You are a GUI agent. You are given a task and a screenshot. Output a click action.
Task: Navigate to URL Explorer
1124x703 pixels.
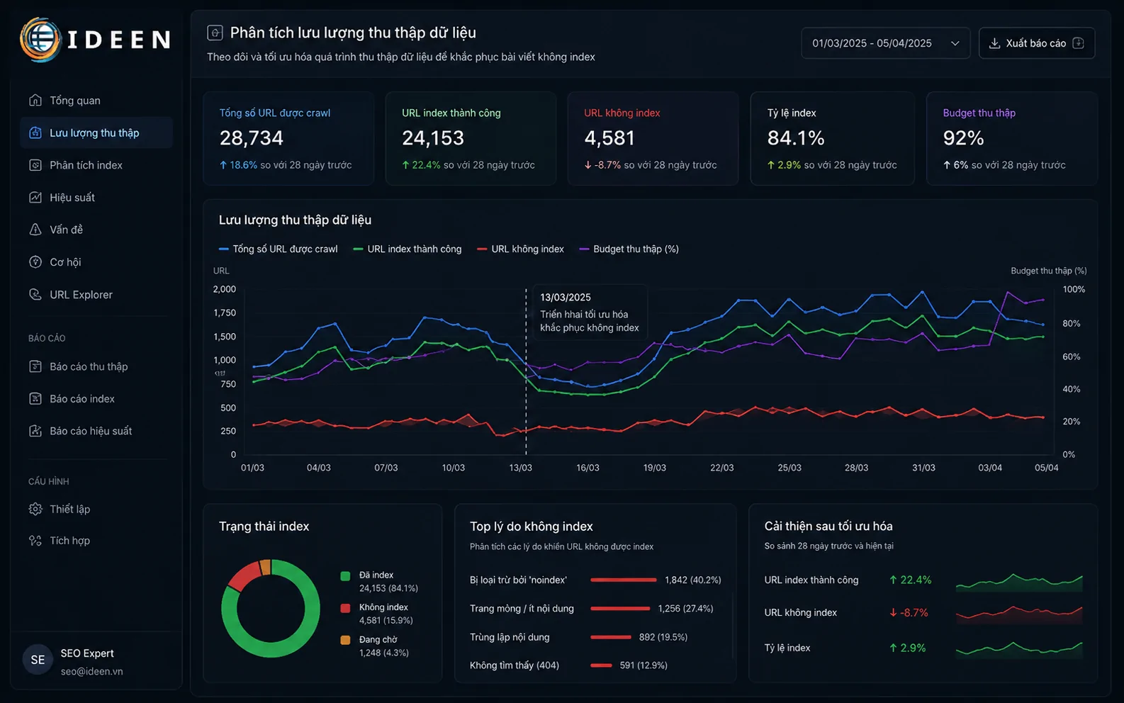[96, 294]
